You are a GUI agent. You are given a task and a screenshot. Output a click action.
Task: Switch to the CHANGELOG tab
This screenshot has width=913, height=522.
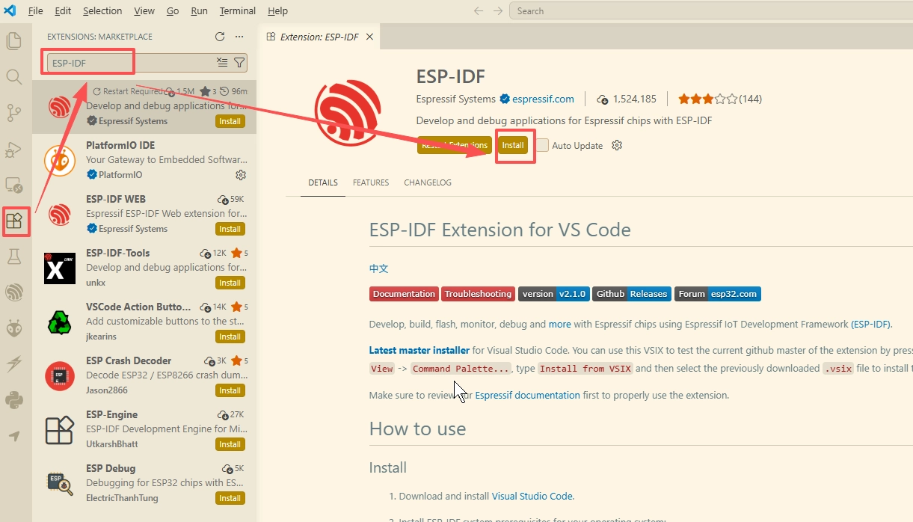[428, 182]
